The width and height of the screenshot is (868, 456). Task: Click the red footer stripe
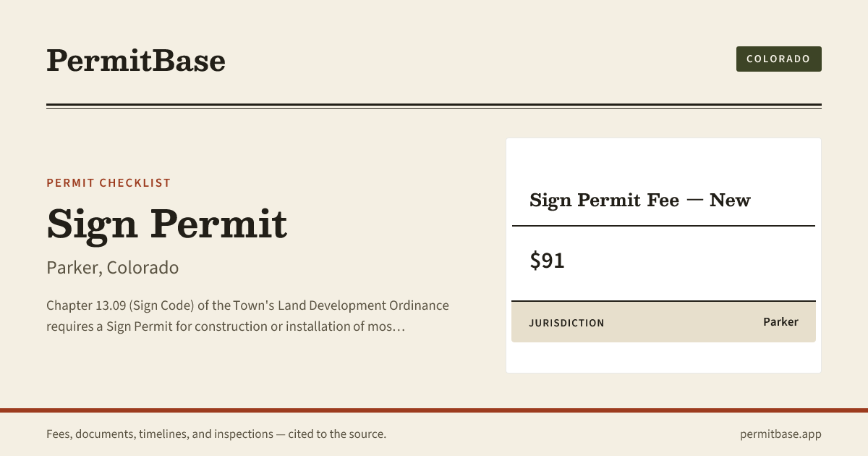(434, 410)
